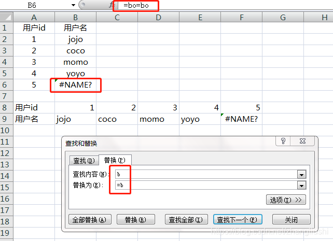Image resolution: width=333 pixels, height=241 pixels.
Task: Switch to the 替换(P) tab
Action: [x=115, y=160]
